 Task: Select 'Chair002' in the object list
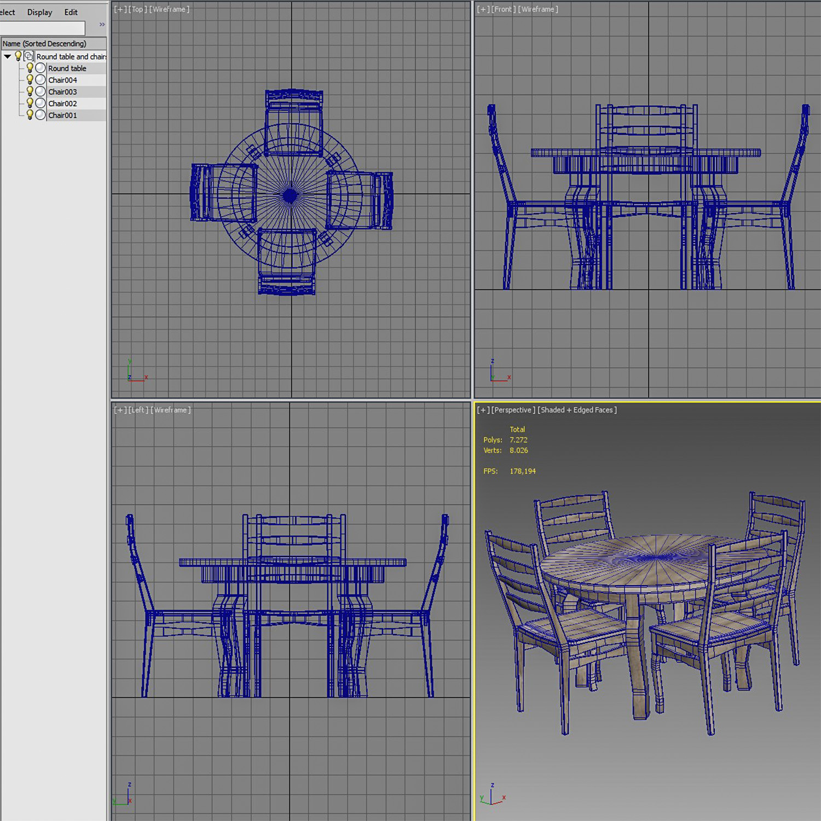(62, 103)
